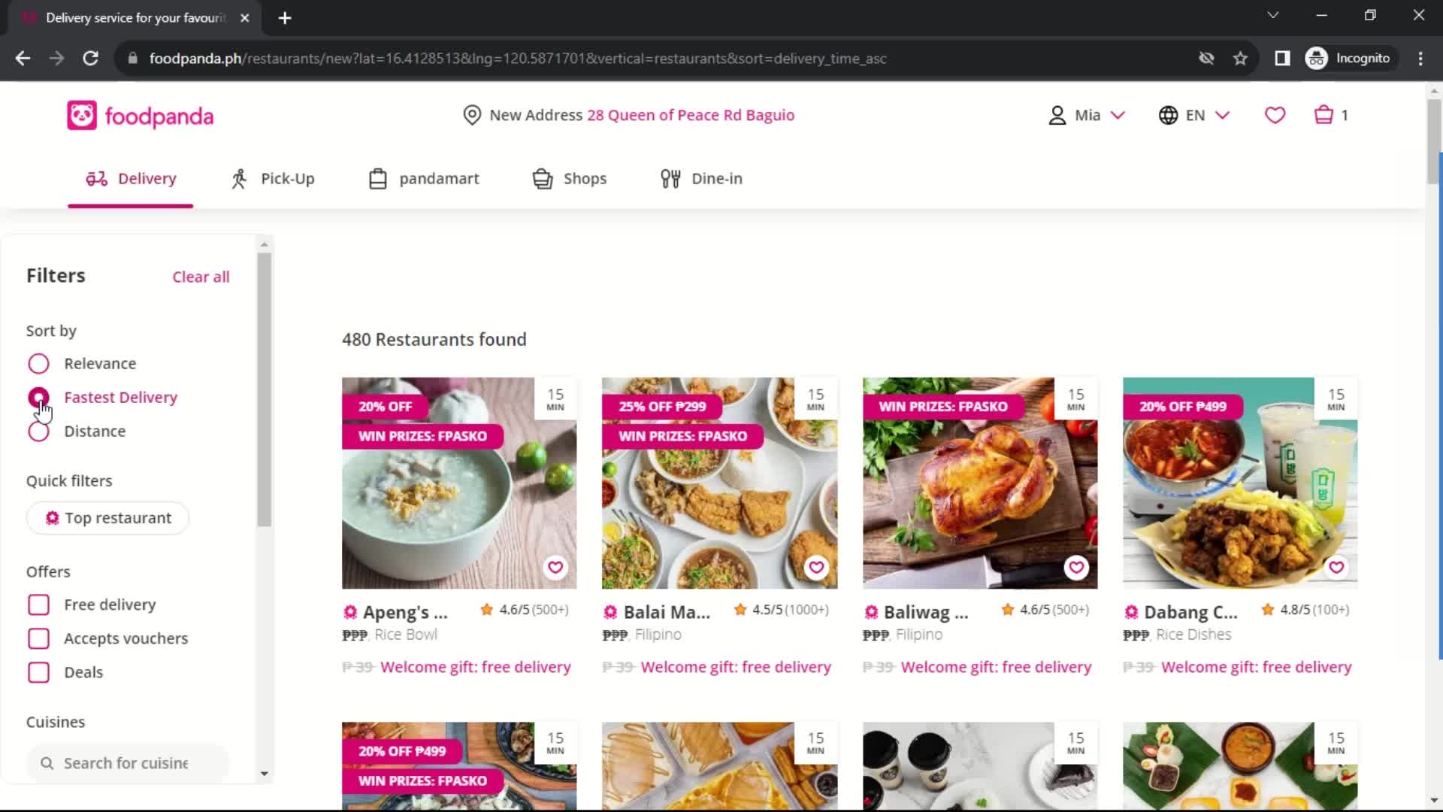1443x812 pixels.
Task: Open the Shops tab
Action: coord(569,179)
